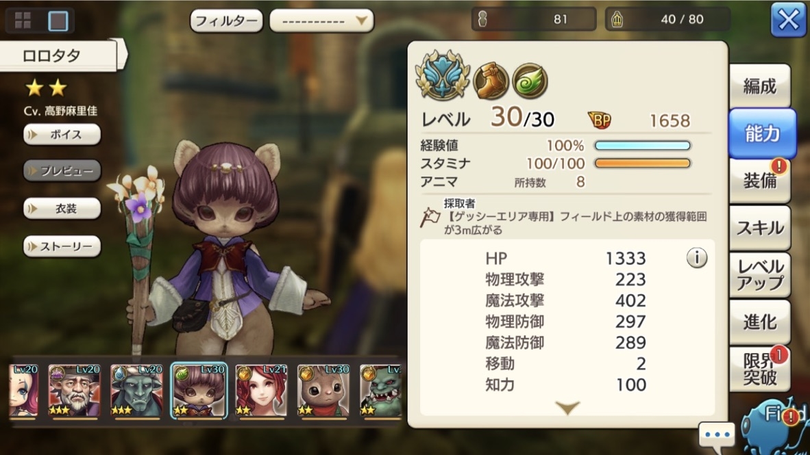This screenshot has width=810, height=455.
Task: Click the orange stamina bar
Action: tap(643, 164)
